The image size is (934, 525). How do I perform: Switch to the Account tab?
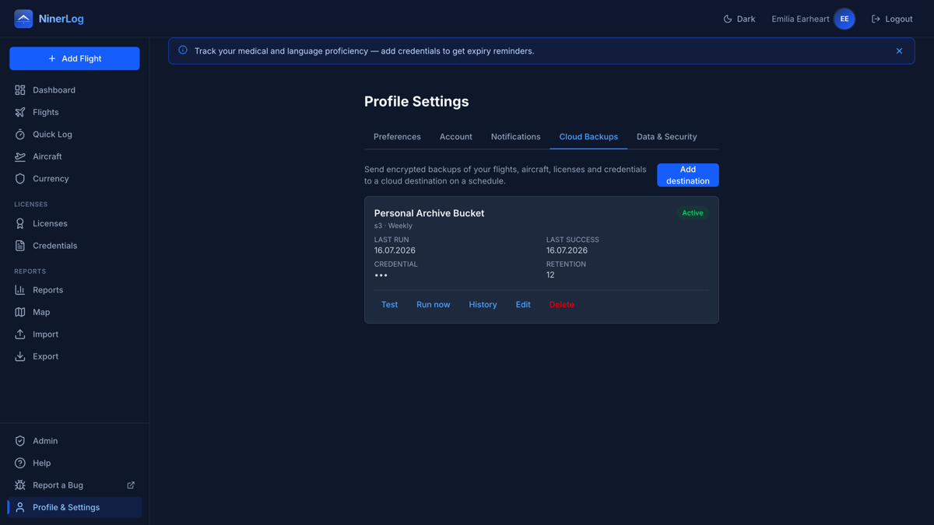coord(456,137)
